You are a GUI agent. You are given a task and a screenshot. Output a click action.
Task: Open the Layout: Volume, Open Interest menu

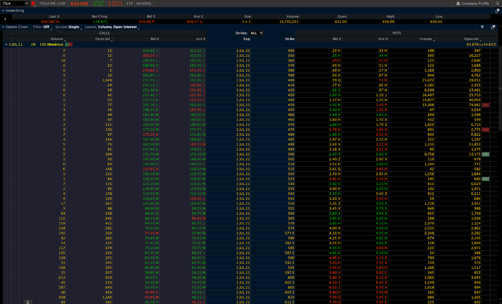[111, 27]
